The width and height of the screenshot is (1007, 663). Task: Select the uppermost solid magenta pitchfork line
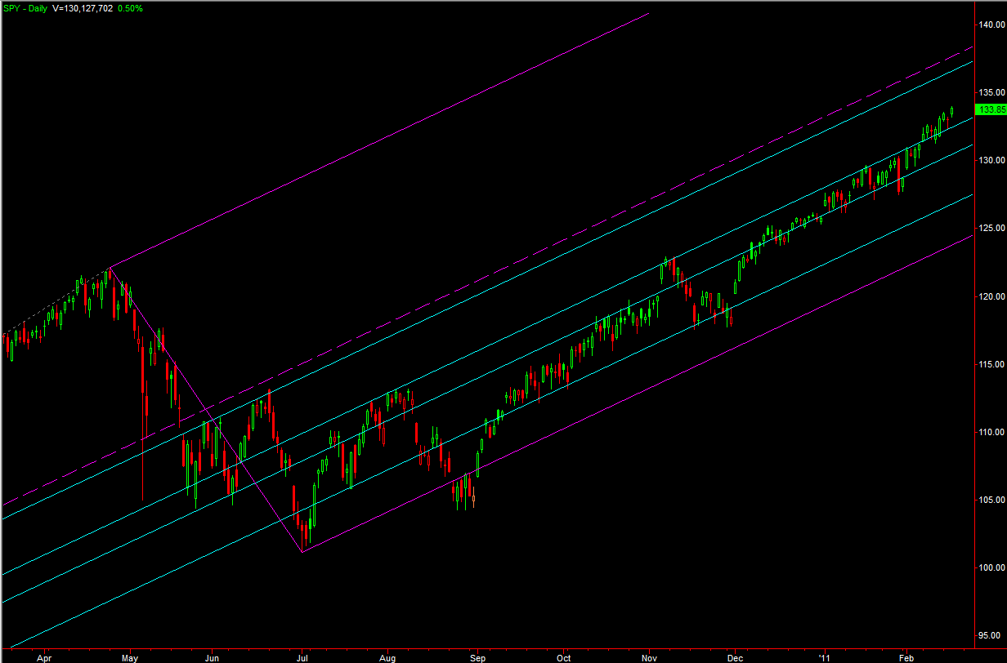(x=380, y=140)
